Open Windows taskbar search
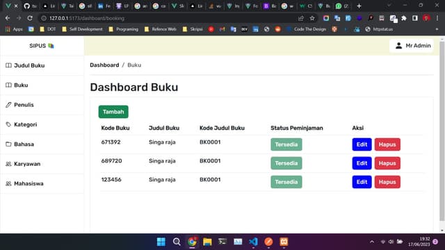 [177, 242]
